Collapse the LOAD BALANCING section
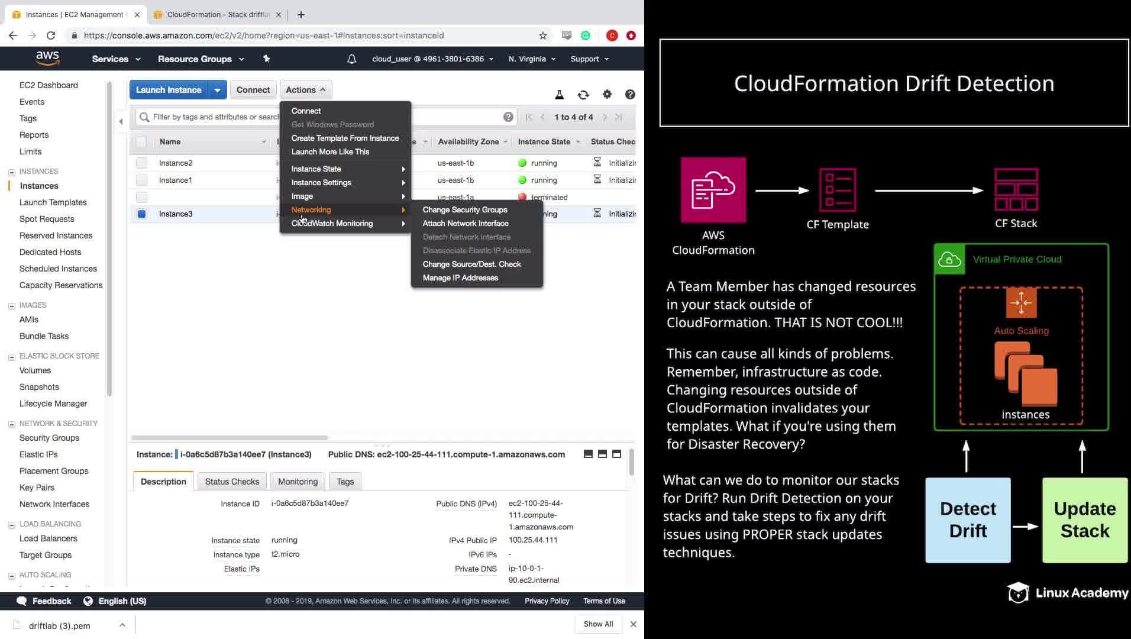 pos(11,525)
